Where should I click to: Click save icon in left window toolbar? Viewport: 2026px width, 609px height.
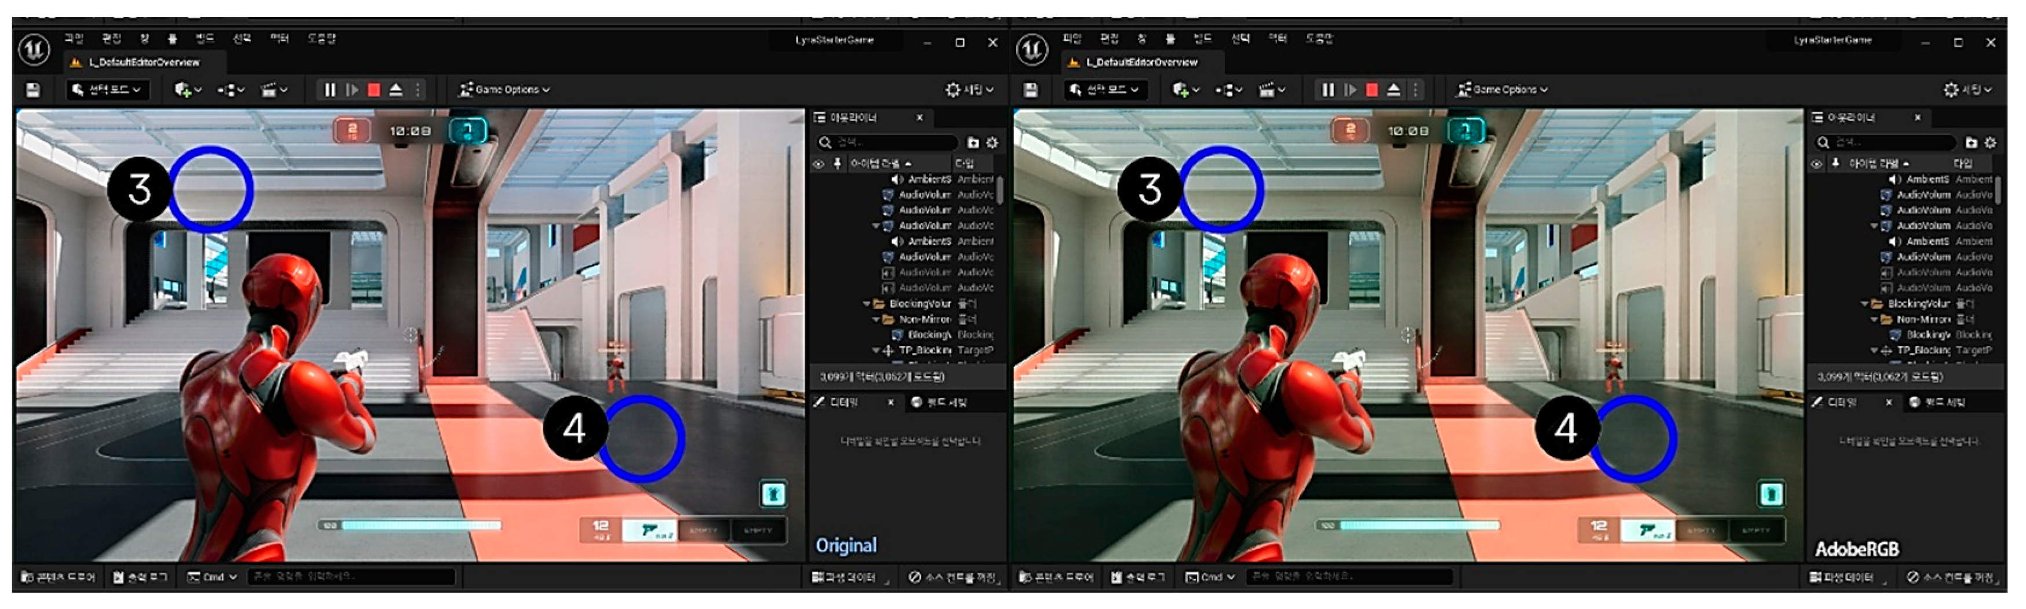(x=33, y=90)
